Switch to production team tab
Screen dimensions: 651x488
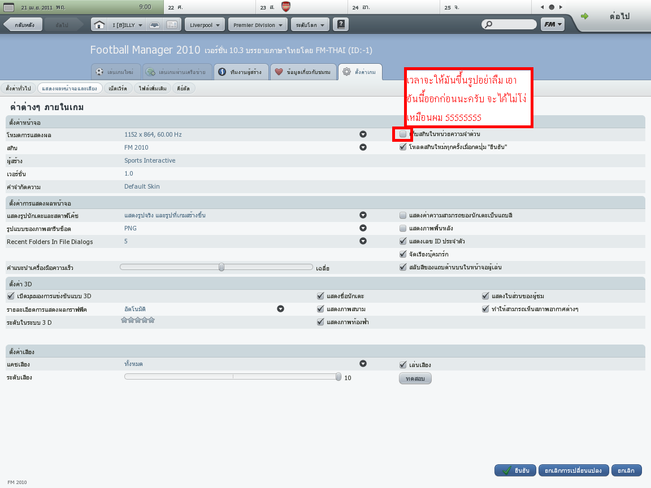click(x=241, y=72)
